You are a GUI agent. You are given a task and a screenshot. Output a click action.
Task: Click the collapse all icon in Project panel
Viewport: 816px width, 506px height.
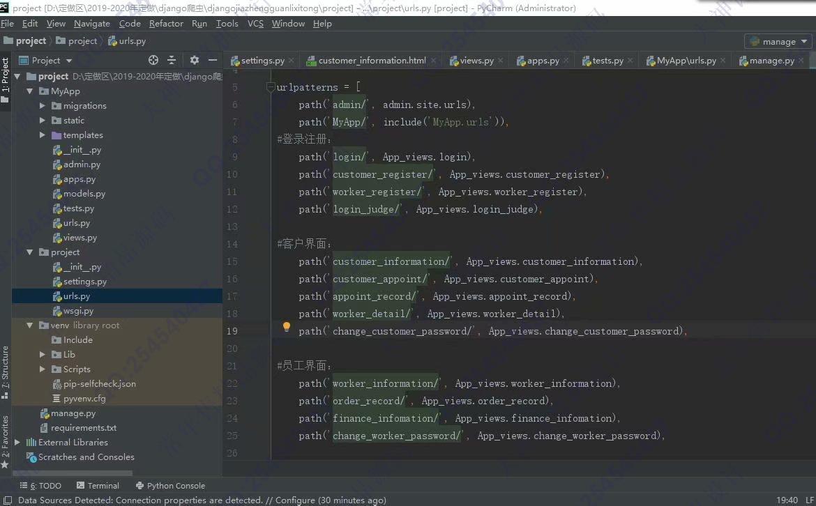point(171,61)
